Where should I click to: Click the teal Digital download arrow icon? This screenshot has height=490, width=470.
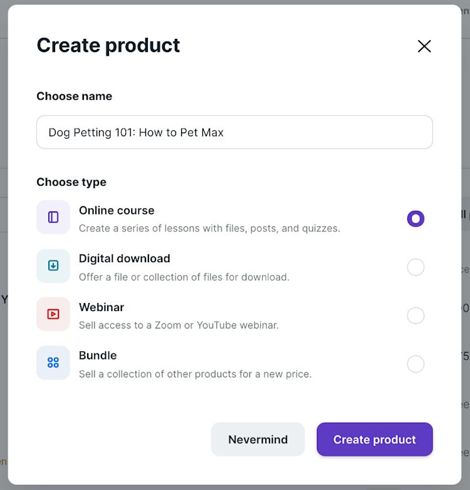pyautogui.click(x=53, y=265)
